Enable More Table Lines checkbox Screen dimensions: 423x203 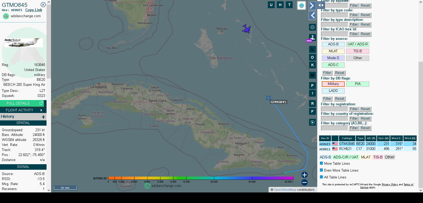(321, 163)
